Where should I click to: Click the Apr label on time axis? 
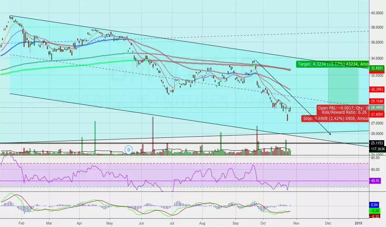coord(79,223)
